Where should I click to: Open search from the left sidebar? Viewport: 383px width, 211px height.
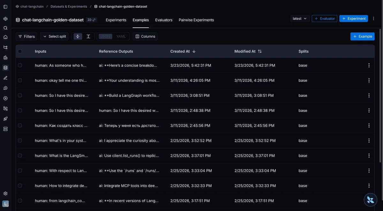(5, 28)
